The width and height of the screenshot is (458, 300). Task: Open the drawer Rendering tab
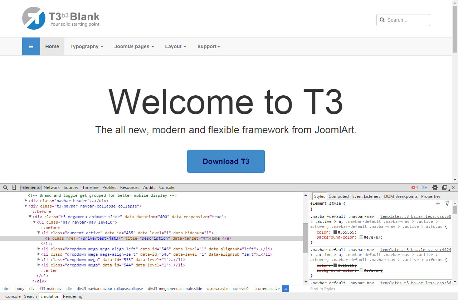73,296
